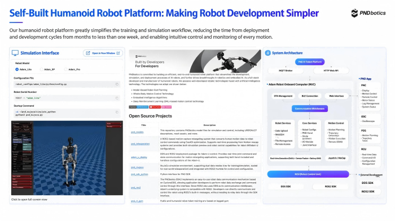Click the RCU card in PND App
The height and width of the screenshot is (221, 395).
tap(370, 156)
